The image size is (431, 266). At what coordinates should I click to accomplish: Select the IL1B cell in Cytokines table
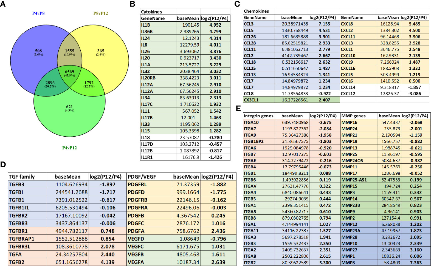pyautogui.click(x=158, y=25)
